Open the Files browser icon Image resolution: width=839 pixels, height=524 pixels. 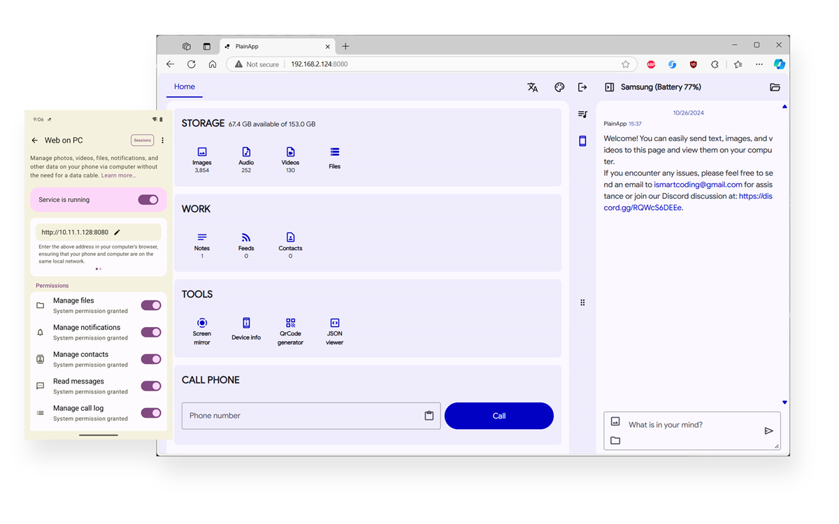[335, 159]
